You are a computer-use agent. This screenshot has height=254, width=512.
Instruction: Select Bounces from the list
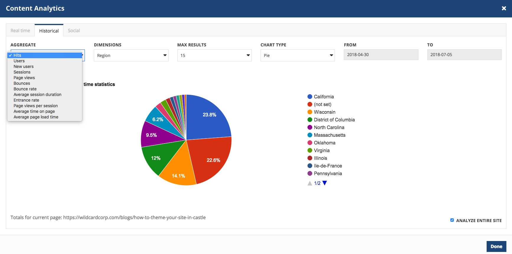pos(45,83)
